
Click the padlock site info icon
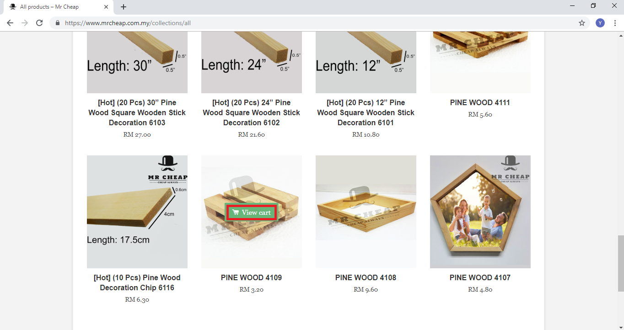coord(58,23)
